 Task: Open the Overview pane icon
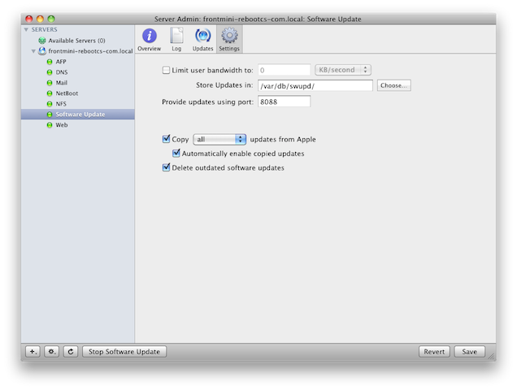[x=149, y=37]
